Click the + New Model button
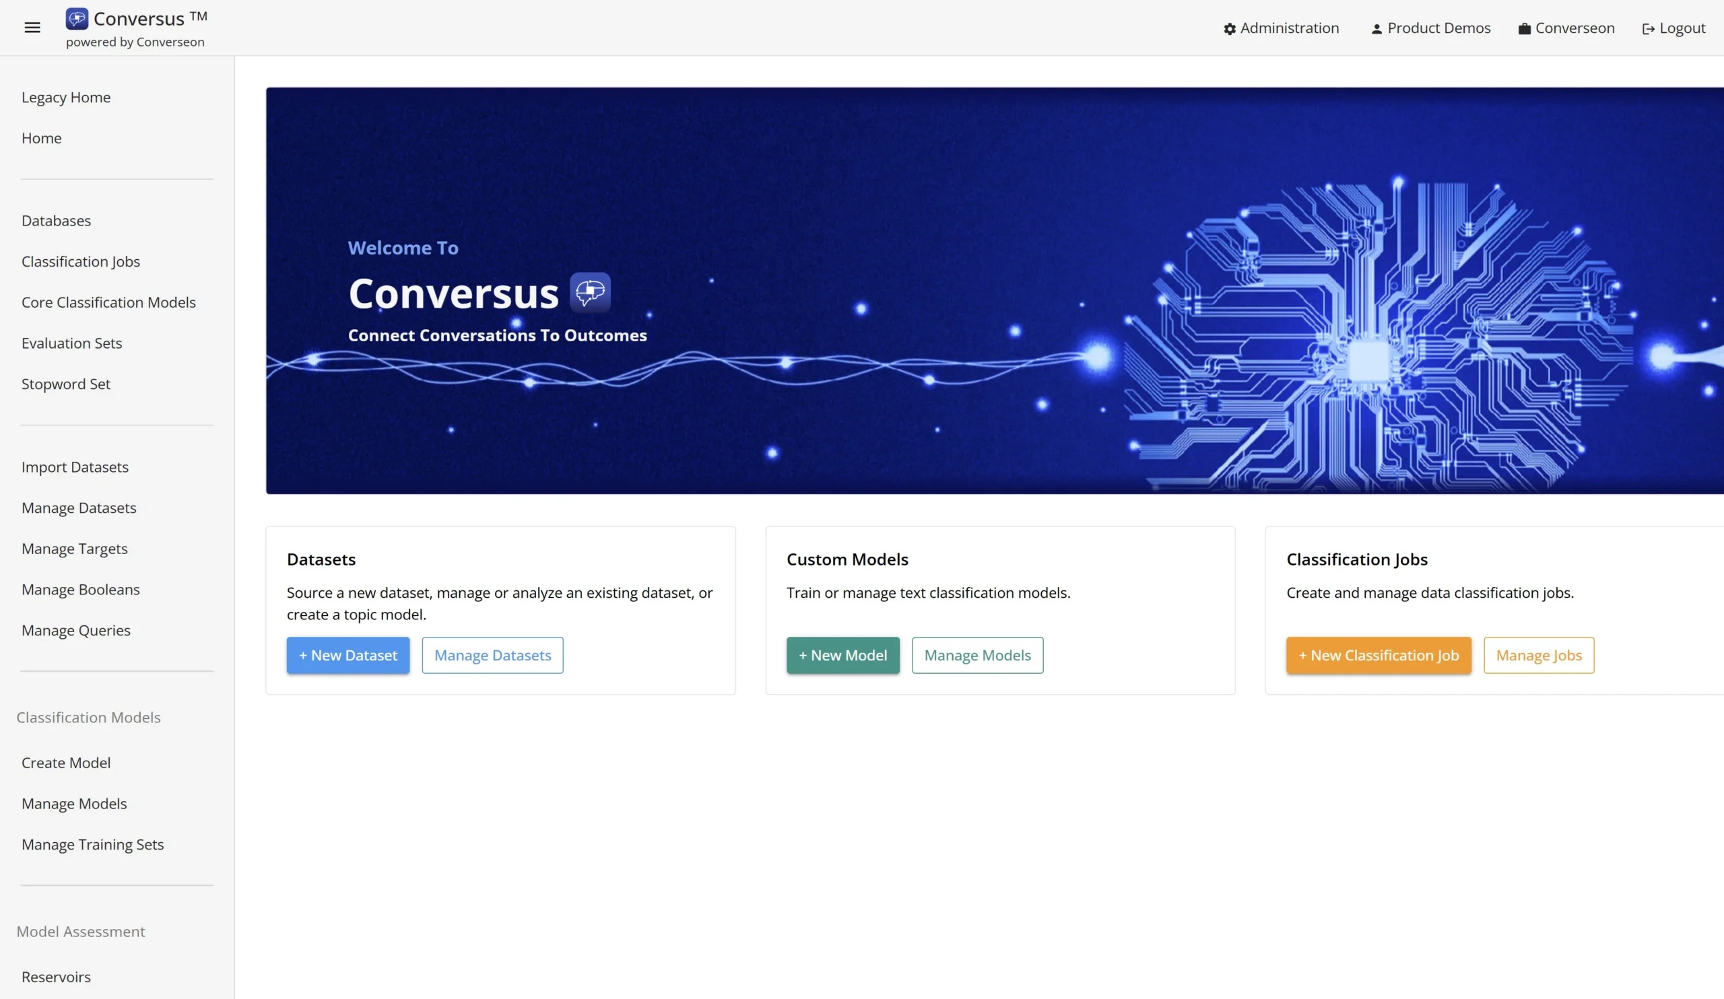The width and height of the screenshot is (1724, 999). coord(843,655)
